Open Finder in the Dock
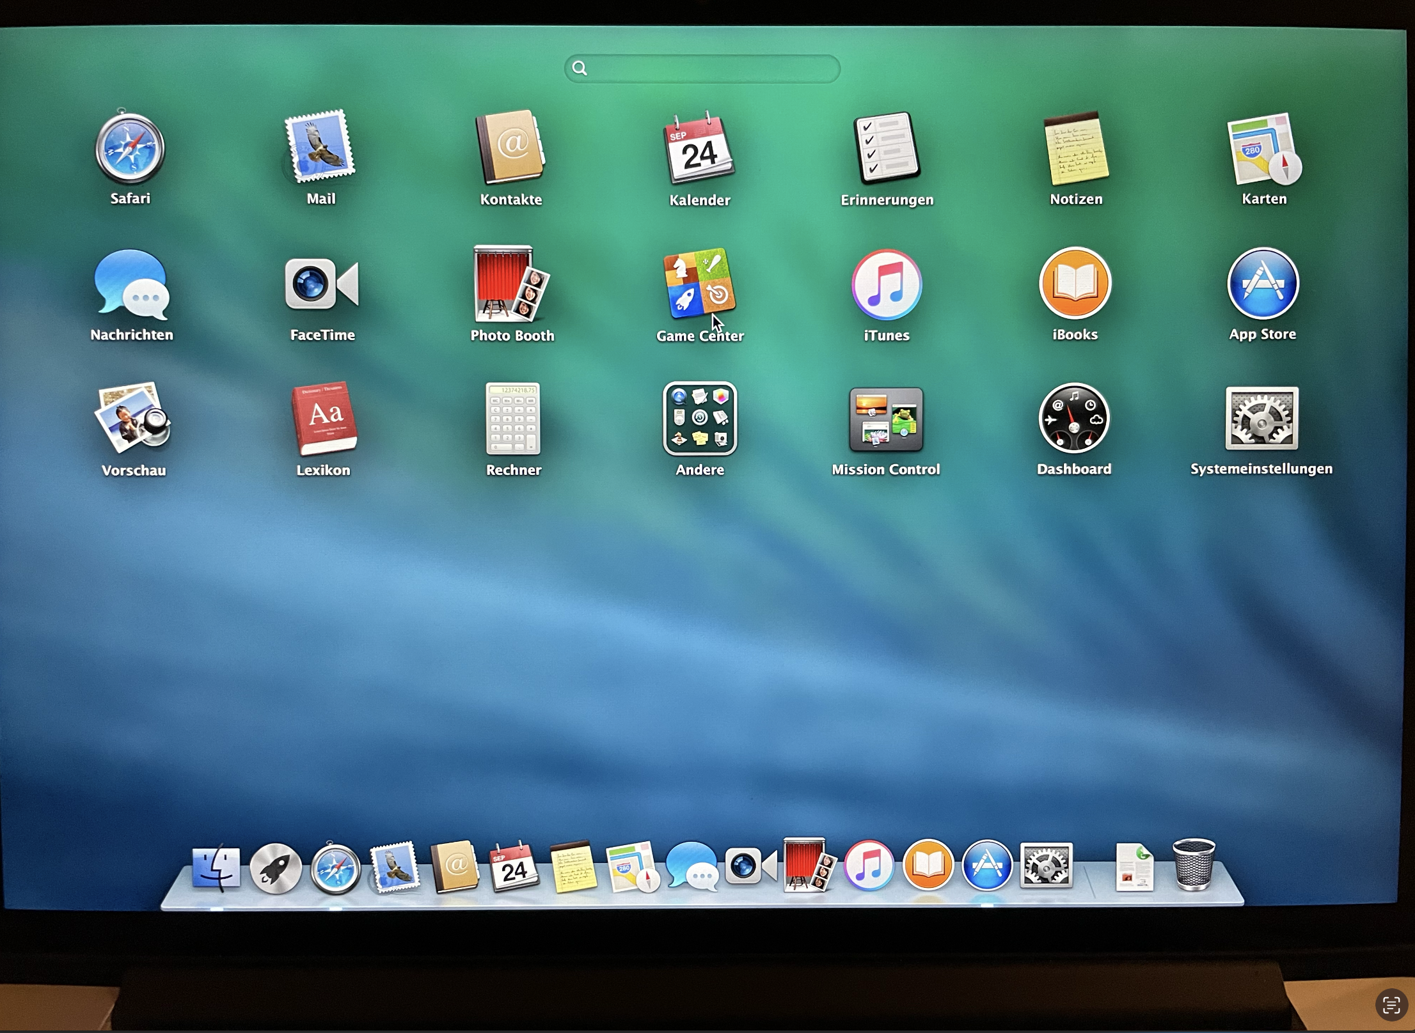The image size is (1415, 1033). pos(216,867)
